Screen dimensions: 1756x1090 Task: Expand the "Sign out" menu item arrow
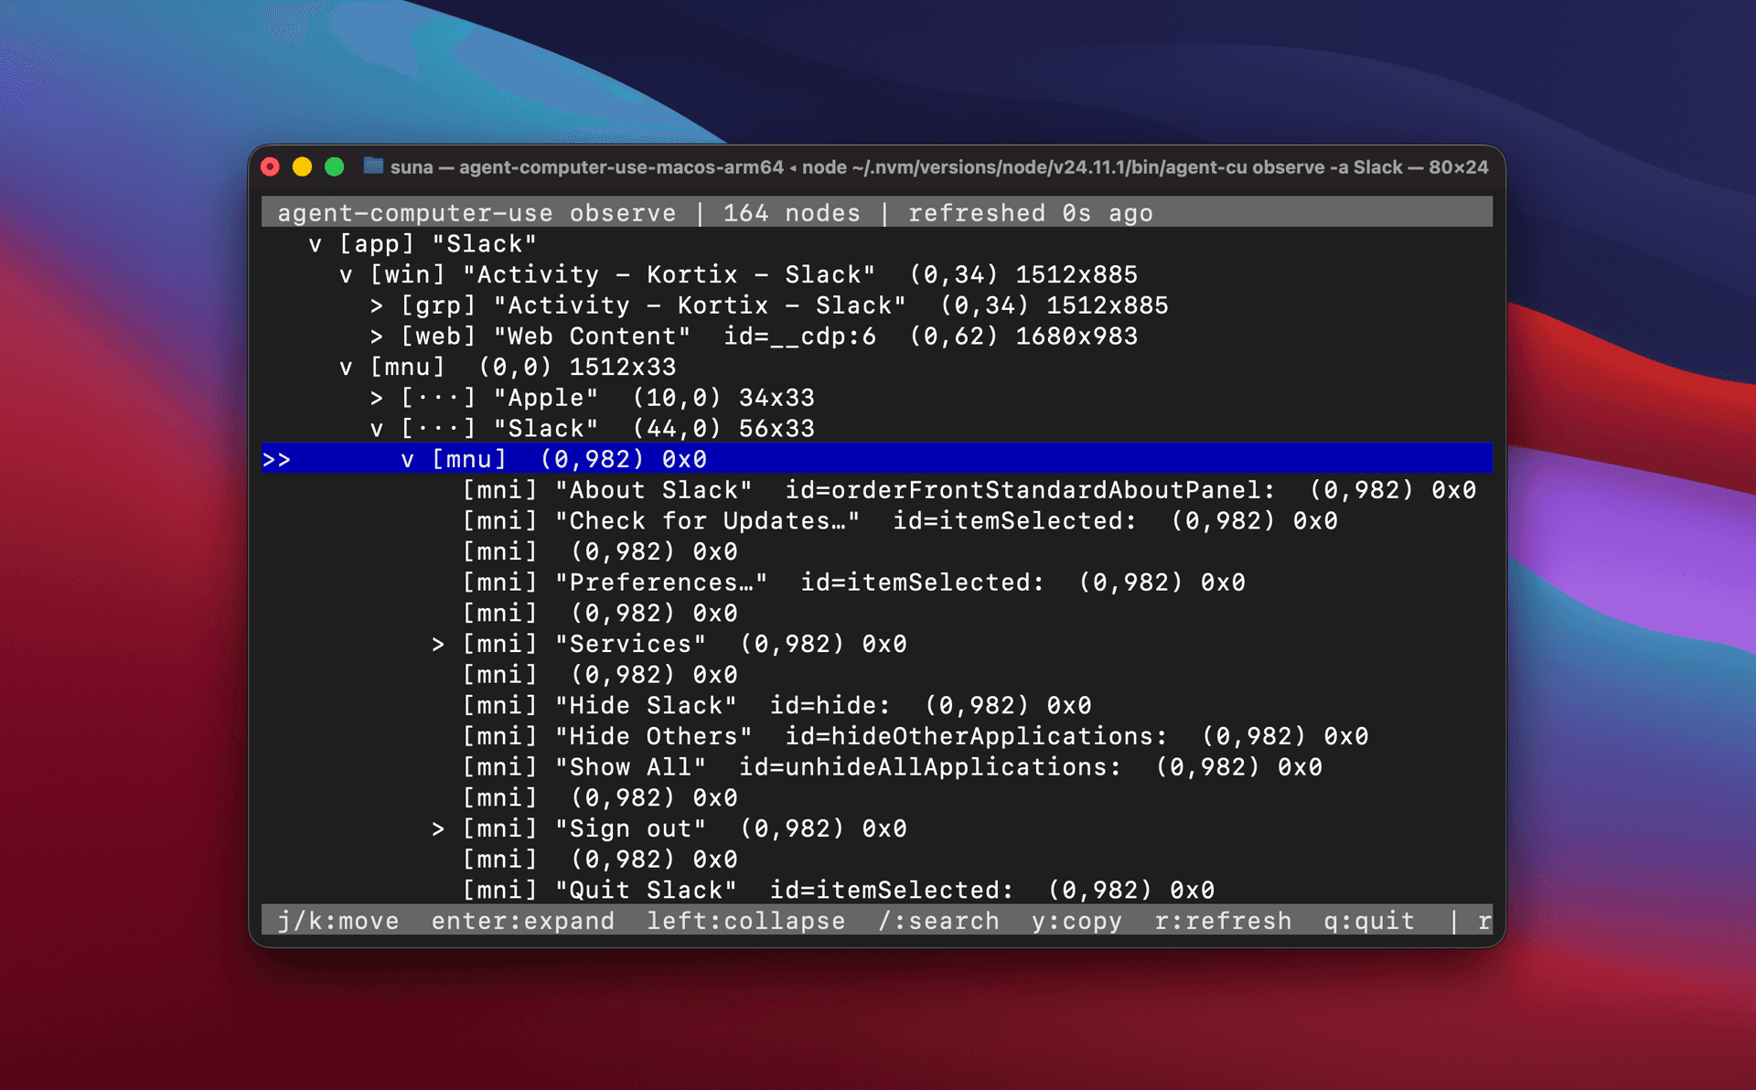point(438,829)
